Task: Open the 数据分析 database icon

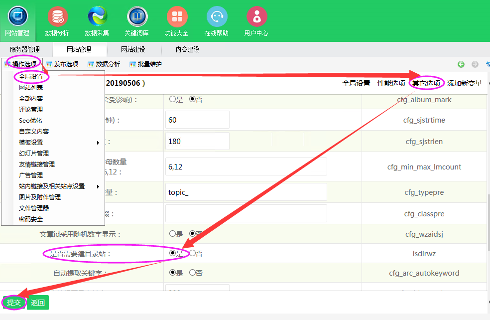Action: click(x=57, y=16)
